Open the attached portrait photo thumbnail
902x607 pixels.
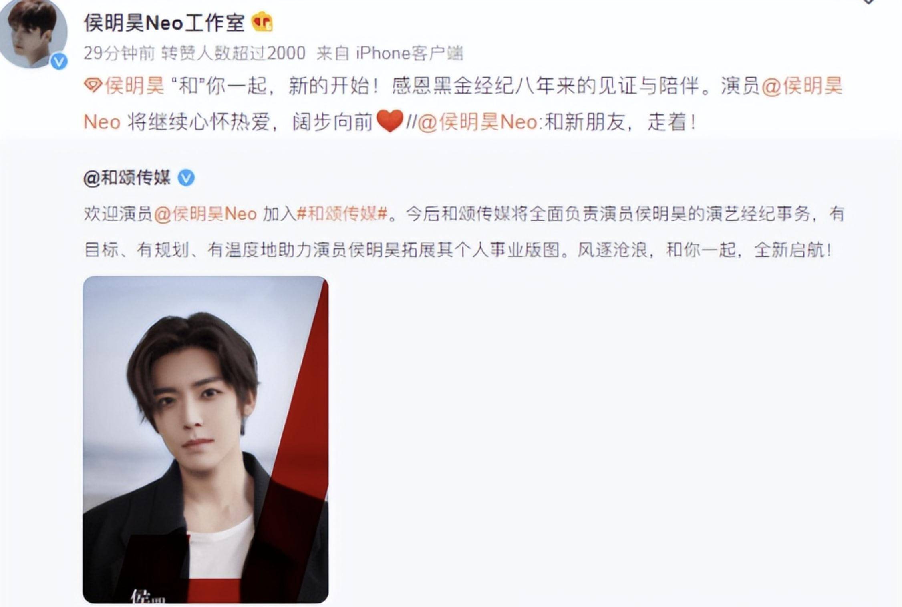click(205, 439)
